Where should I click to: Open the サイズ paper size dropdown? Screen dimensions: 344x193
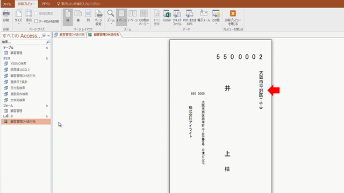point(18,17)
